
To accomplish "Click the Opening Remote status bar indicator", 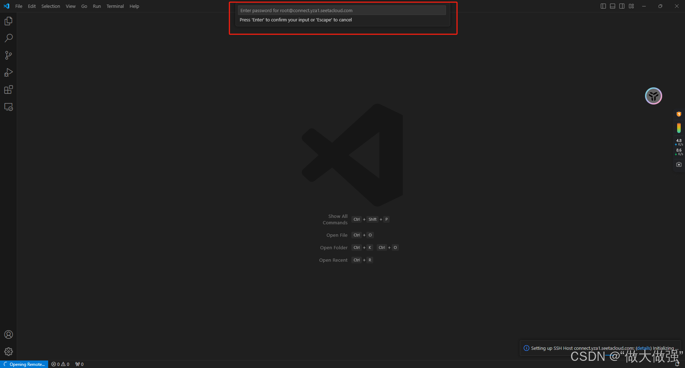I will (x=24, y=364).
